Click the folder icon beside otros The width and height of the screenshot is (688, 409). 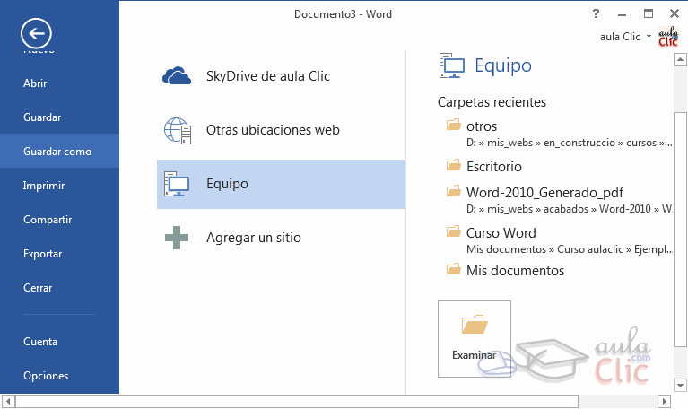[453, 126]
